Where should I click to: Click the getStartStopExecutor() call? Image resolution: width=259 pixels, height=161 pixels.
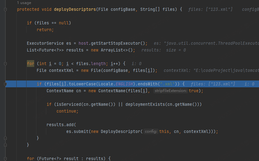[118, 43]
